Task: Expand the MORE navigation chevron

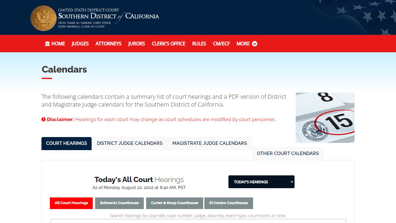Action: click(x=255, y=44)
